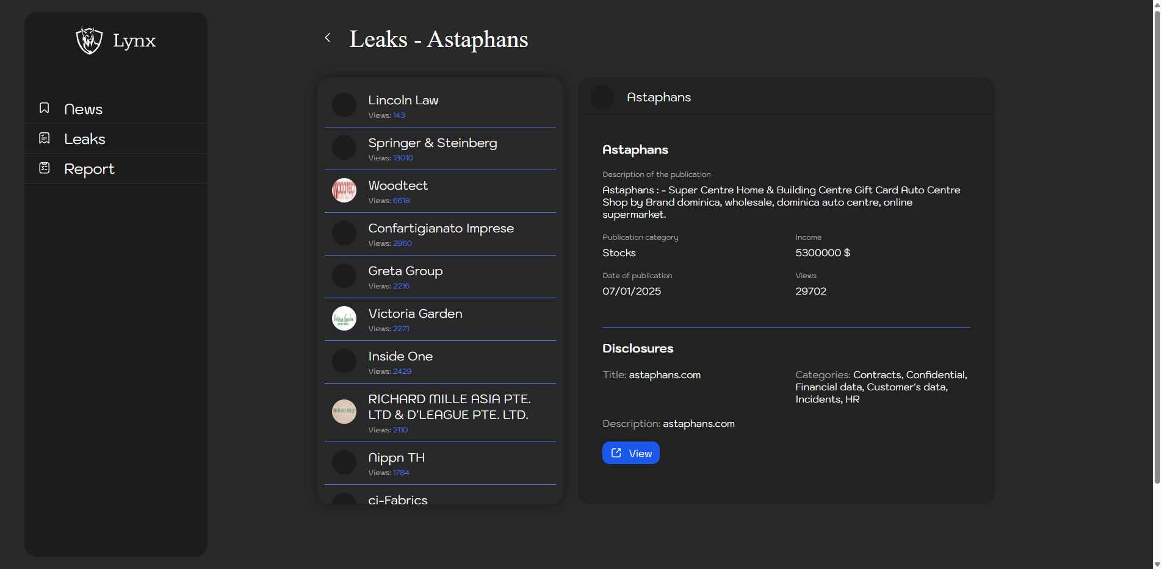Click the Report checklist icon in sidebar
1162x569 pixels.
45,168
